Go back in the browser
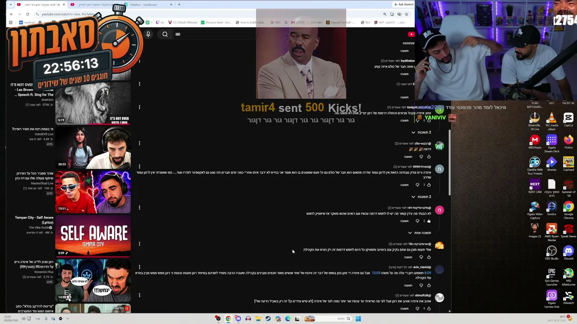Viewport: 577px width, 324px height. 11,14
